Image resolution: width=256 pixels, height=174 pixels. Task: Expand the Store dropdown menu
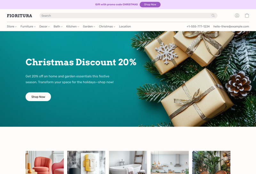12,27
